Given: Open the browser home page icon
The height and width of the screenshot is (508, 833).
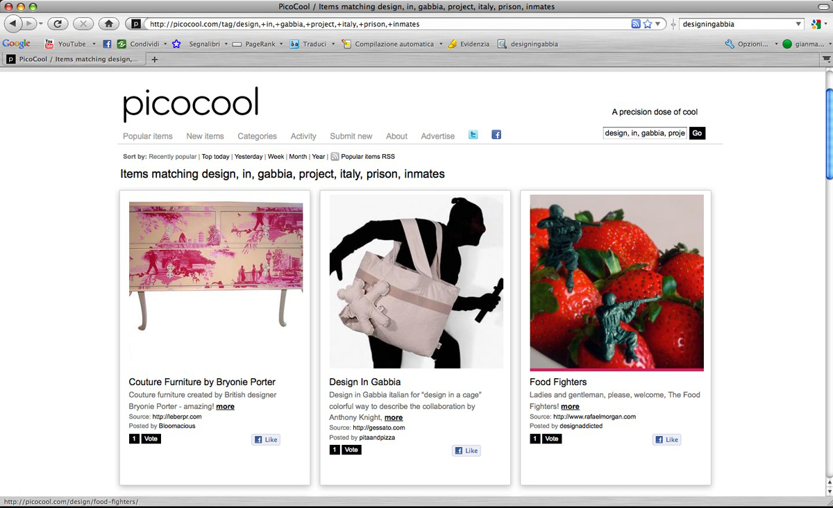Looking at the screenshot, I should coord(108,24).
